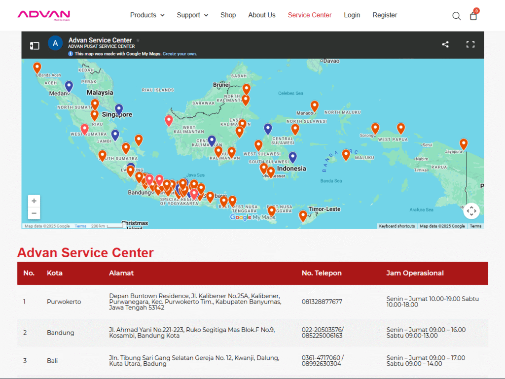Screen dimensions: 505x379
Task: Select the orange pin at Banda Aceh
Action: [37, 69]
